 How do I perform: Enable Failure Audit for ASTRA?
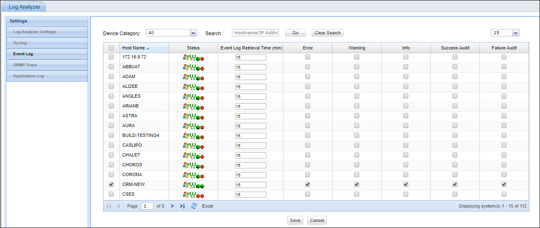click(504, 116)
